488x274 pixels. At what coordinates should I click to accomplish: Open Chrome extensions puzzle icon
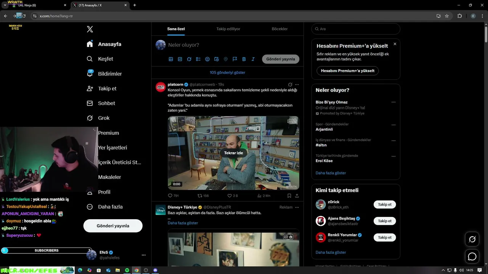click(459, 16)
